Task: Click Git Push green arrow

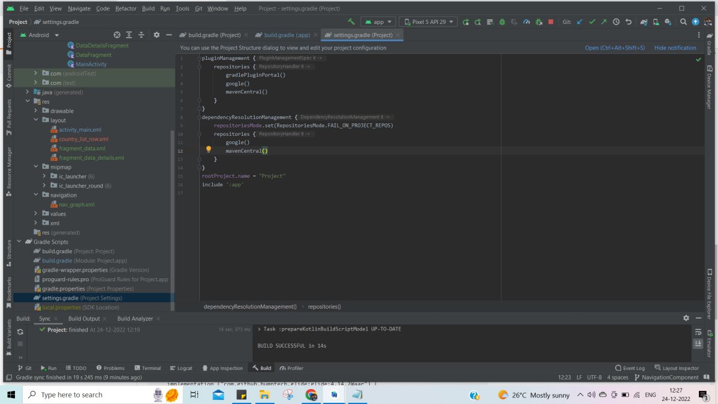Action: [x=604, y=22]
